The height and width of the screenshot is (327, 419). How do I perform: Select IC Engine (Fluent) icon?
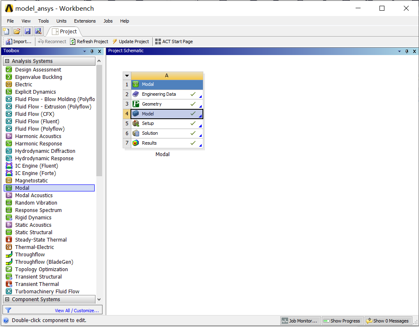(x=9, y=166)
